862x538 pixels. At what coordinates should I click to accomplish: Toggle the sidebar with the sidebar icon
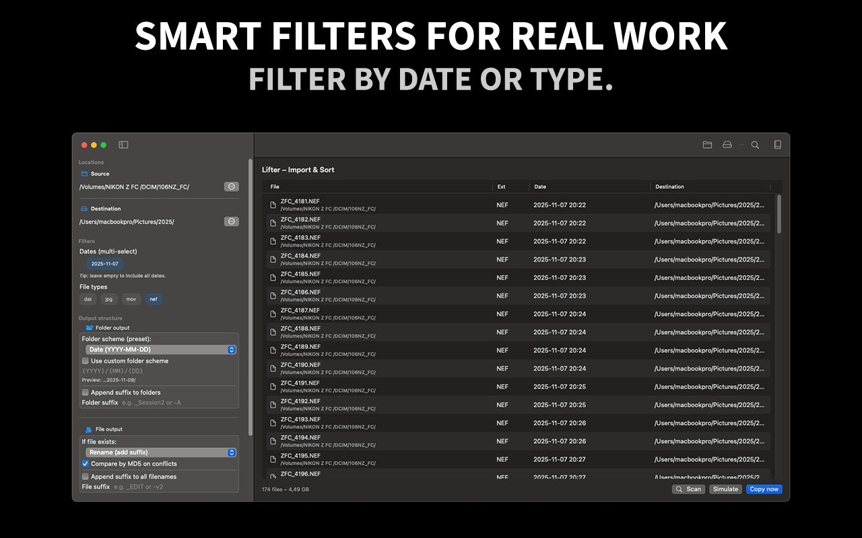pyautogui.click(x=122, y=145)
